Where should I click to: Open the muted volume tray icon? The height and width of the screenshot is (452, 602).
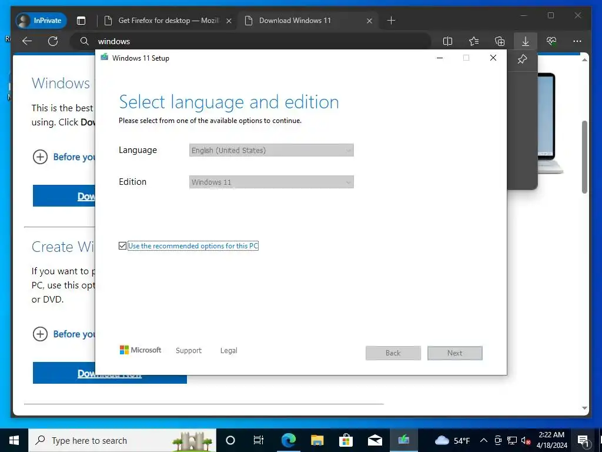[x=526, y=440]
